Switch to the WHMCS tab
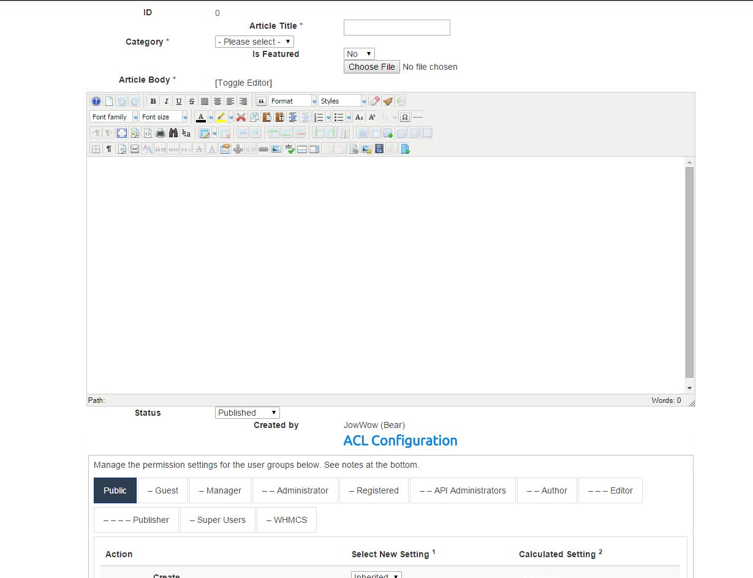Screen dimensions: 753x578 click(x=287, y=520)
